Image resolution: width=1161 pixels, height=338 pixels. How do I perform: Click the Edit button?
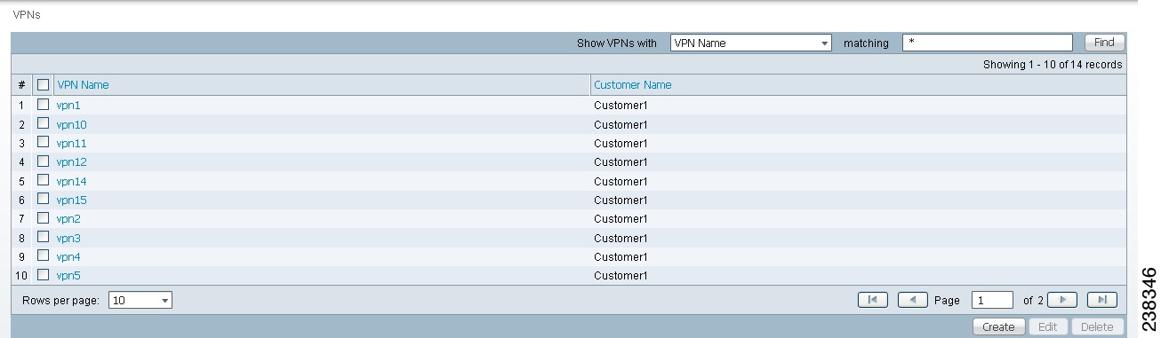click(x=1048, y=326)
